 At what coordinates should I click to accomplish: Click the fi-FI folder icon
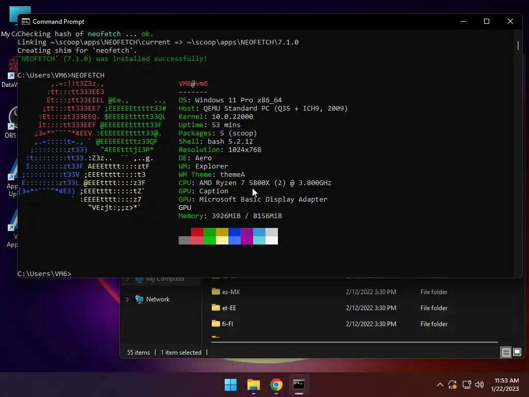click(x=216, y=323)
